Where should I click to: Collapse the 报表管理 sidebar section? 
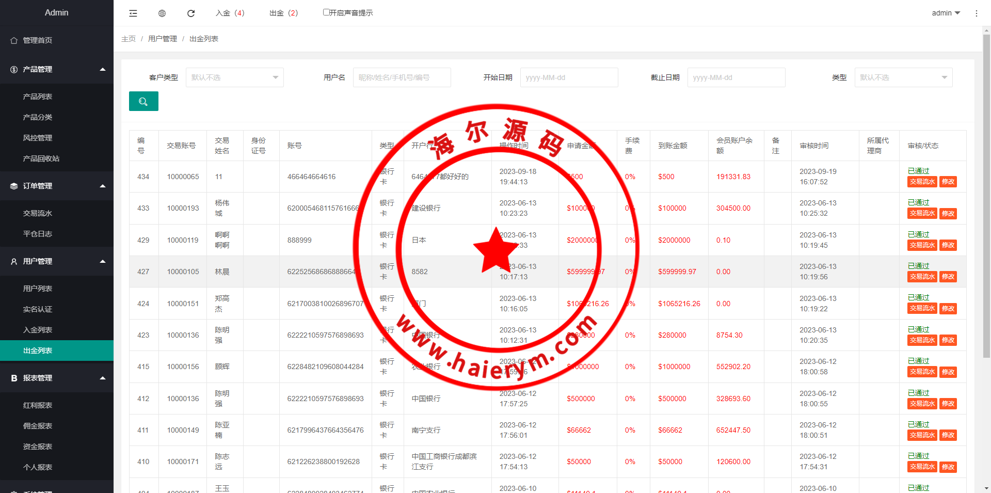pyautogui.click(x=103, y=378)
